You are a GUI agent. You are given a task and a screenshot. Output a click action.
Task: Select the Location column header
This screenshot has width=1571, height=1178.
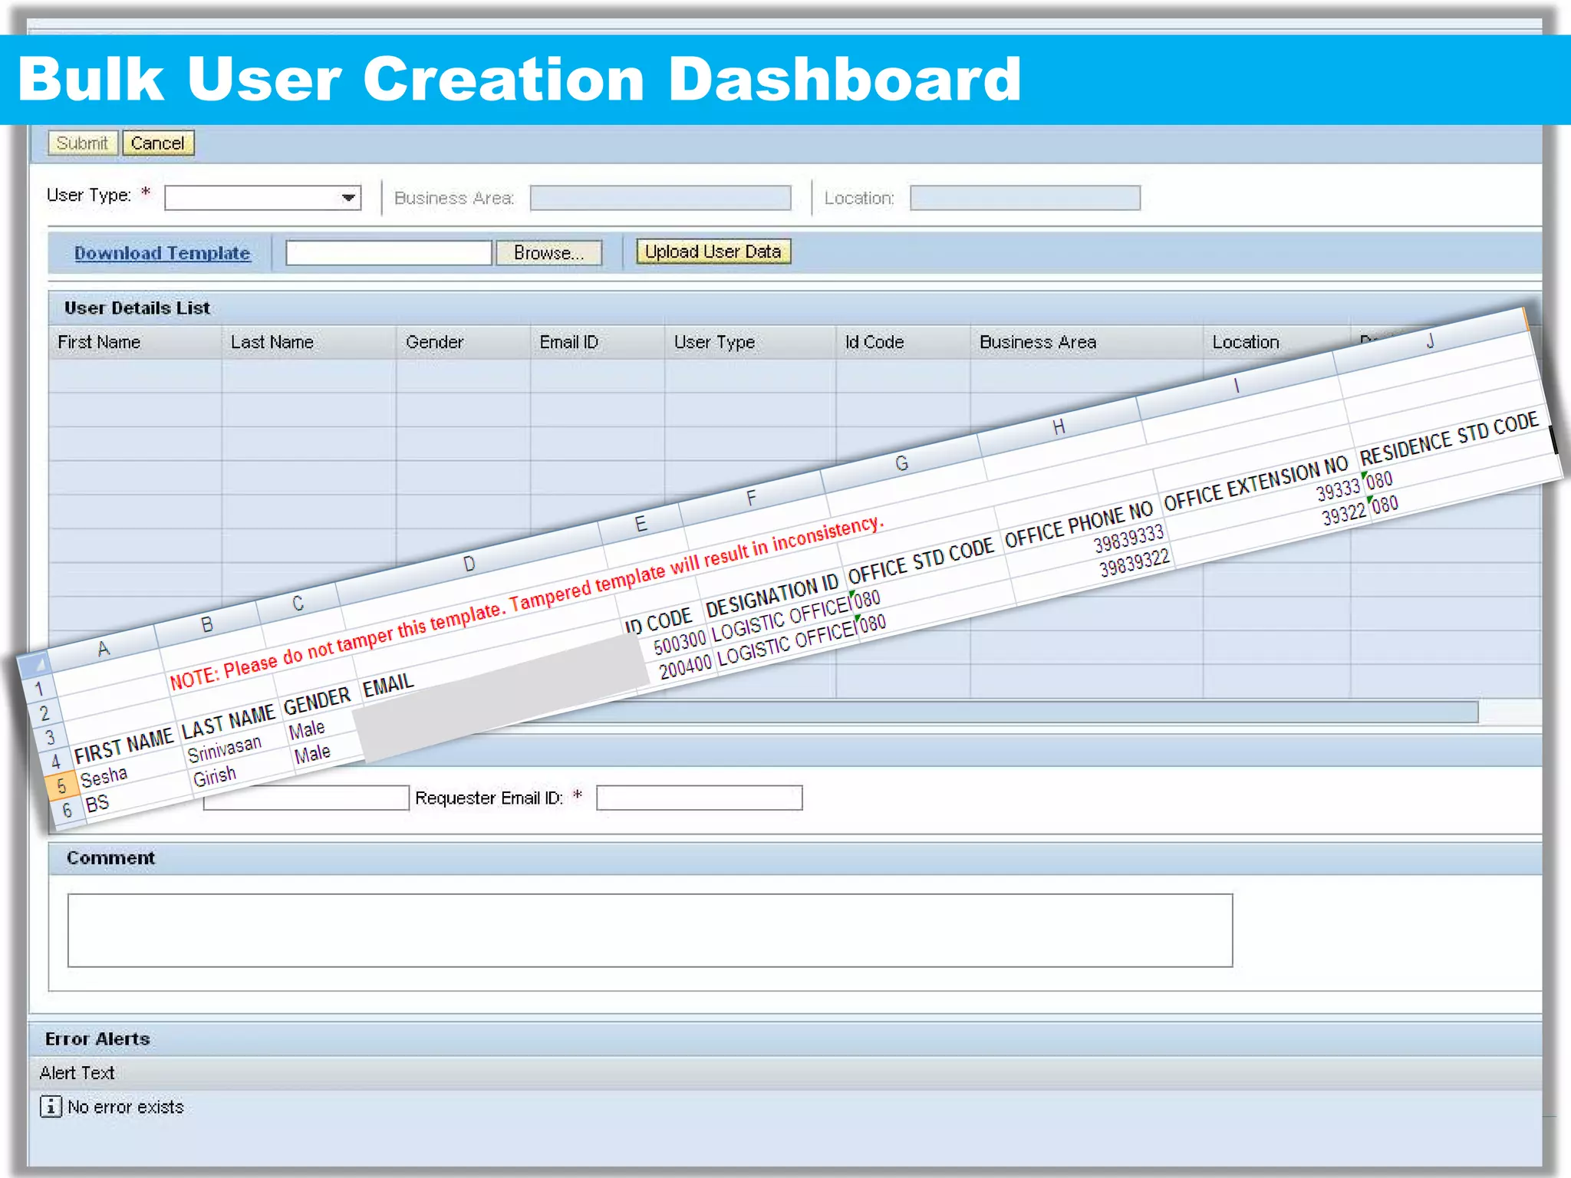[x=1276, y=342]
